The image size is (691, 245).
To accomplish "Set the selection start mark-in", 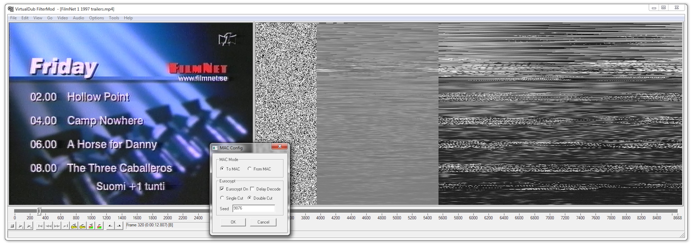I will 110,226.
